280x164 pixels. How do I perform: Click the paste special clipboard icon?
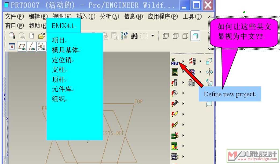point(115,36)
